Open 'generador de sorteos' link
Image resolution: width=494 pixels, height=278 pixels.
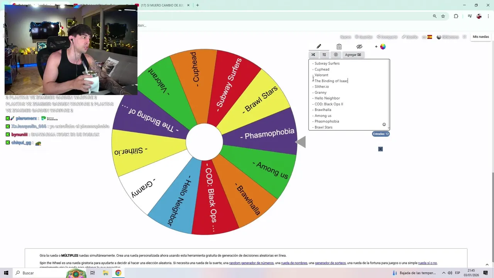(x=330, y=263)
